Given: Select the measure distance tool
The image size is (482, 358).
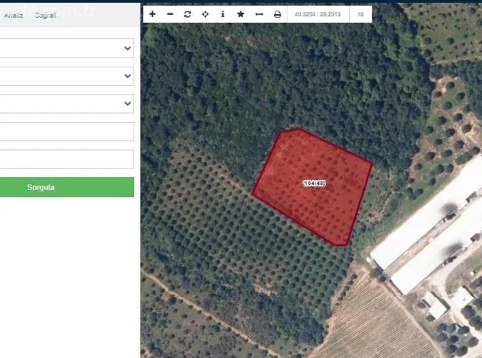Looking at the screenshot, I should [x=259, y=14].
